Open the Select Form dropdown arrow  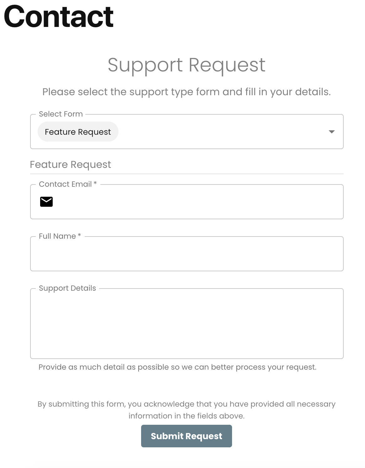331,132
